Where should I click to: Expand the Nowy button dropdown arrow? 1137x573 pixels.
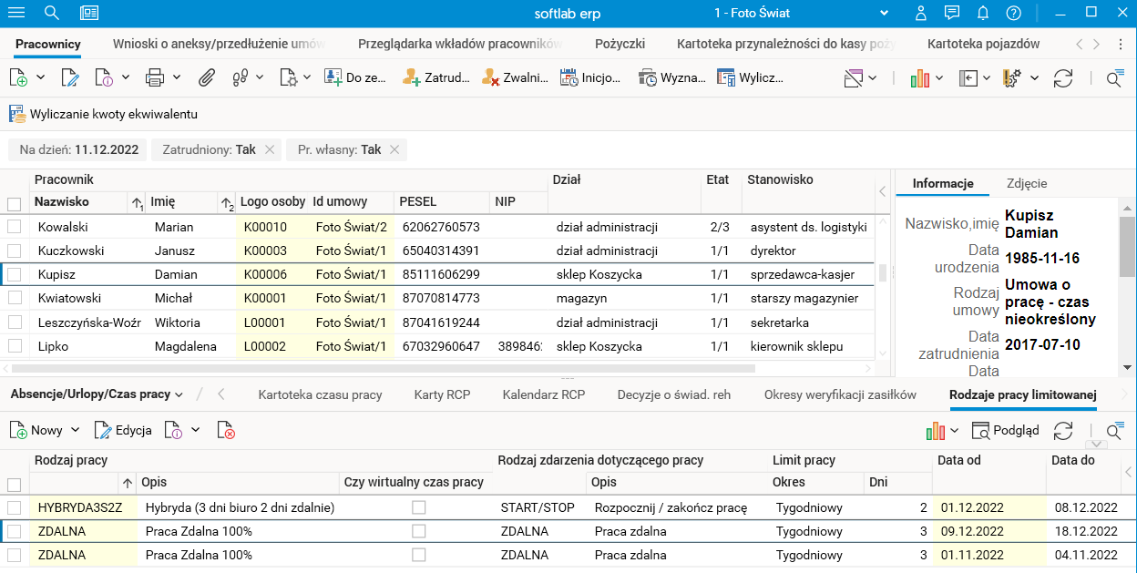pyautogui.click(x=75, y=431)
